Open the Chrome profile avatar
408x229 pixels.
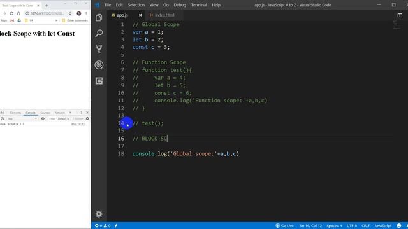[79, 13]
